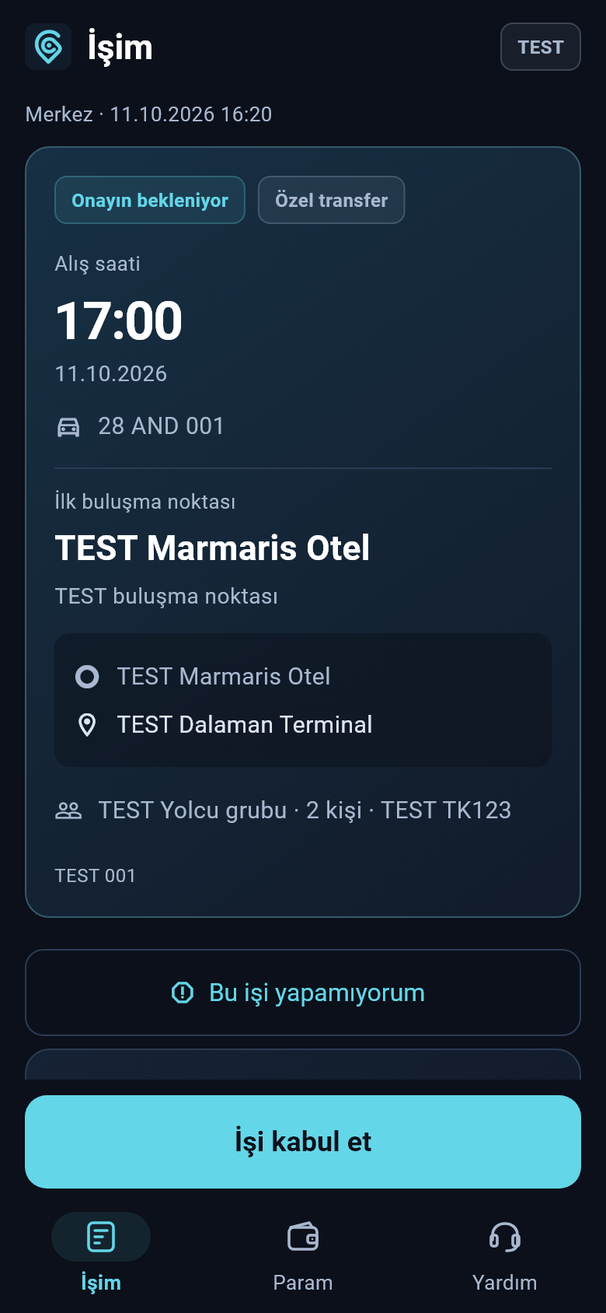Tap the Onayın bekleniyor status chip
The width and height of the screenshot is (606, 1313).
pyautogui.click(x=150, y=200)
